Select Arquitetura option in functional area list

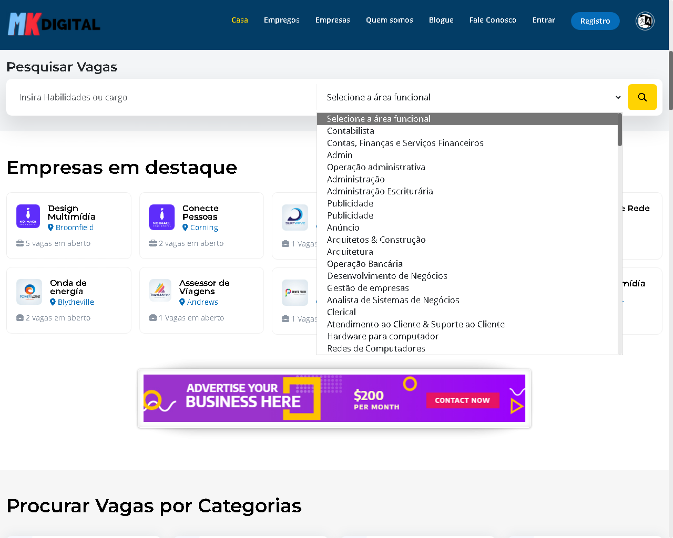coord(349,252)
